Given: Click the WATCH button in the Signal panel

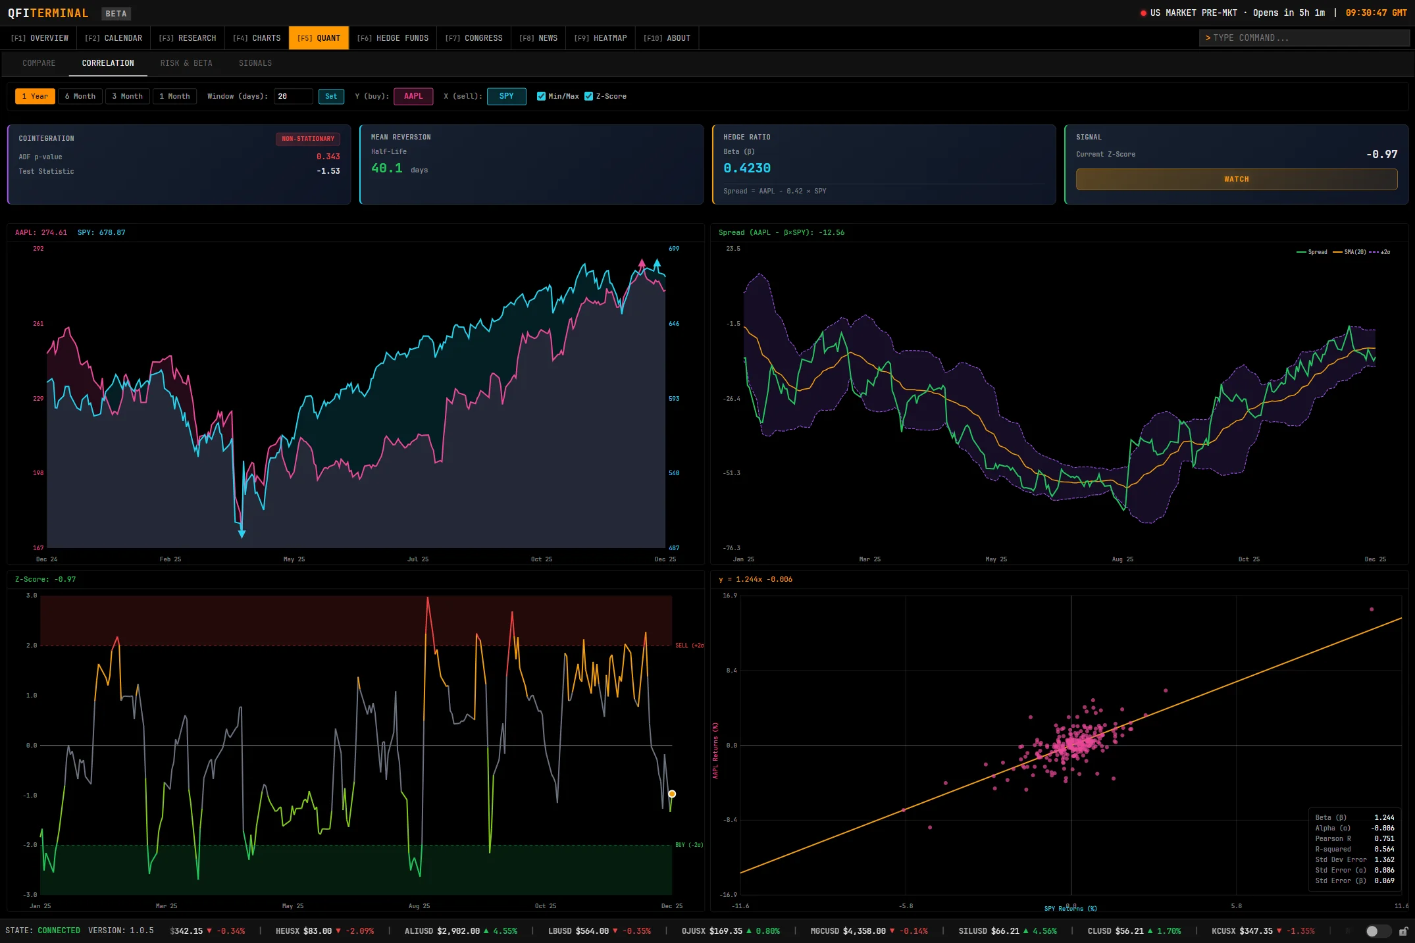Looking at the screenshot, I should pyautogui.click(x=1237, y=178).
